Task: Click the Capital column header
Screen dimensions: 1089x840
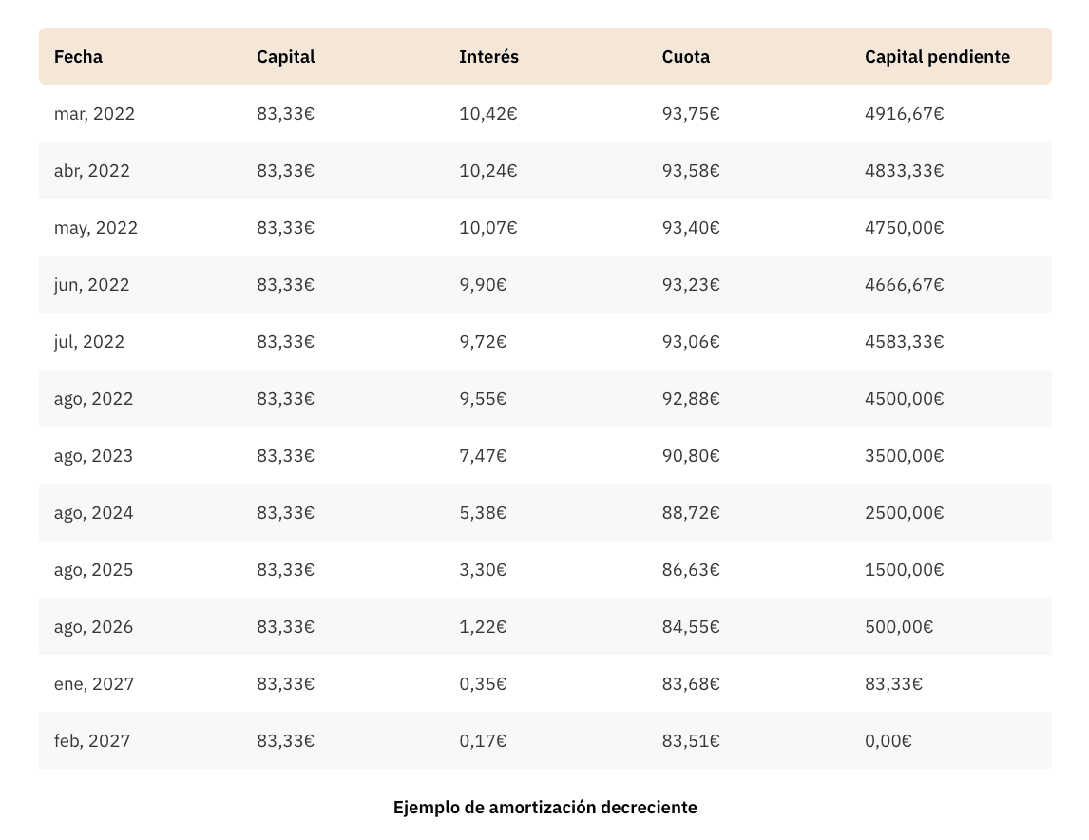Action: (285, 57)
